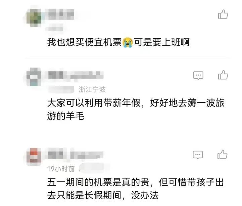Reply to the Zhejiang Ningbo user's comment
The height and width of the screenshot is (206, 242).
pyautogui.click(x=198, y=75)
